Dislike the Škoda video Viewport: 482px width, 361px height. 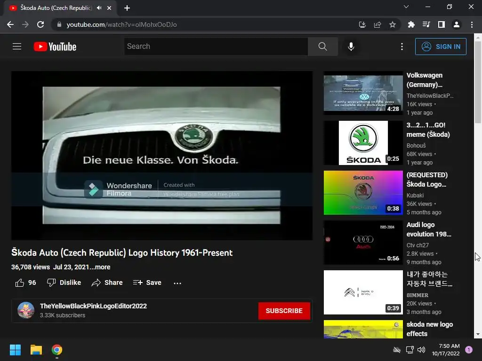point(64,283)
